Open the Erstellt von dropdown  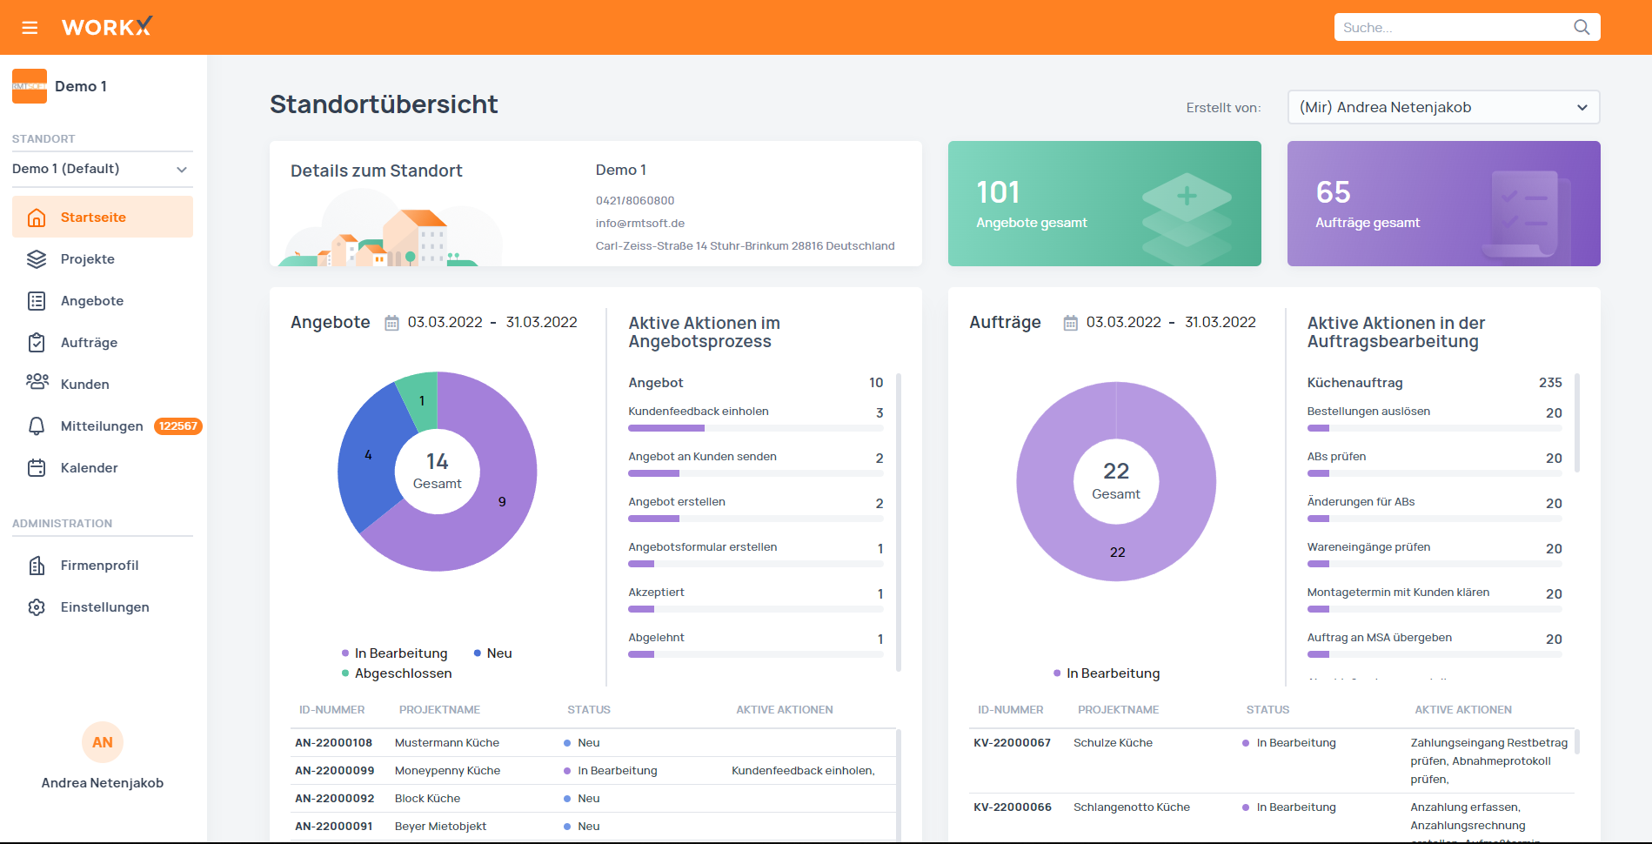[1442, 108]
